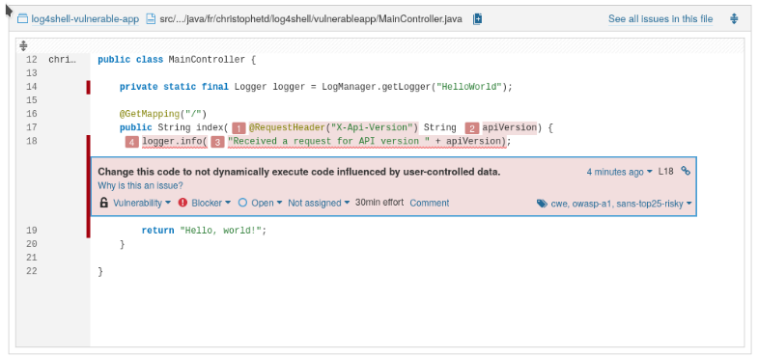Click line number 18 in the gutter
Viewport: 758px width, 357px height.
coord(32,142)
